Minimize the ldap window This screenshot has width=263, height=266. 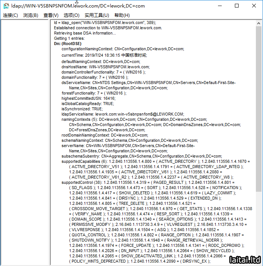pyautogui.click(x=219, y=6)
